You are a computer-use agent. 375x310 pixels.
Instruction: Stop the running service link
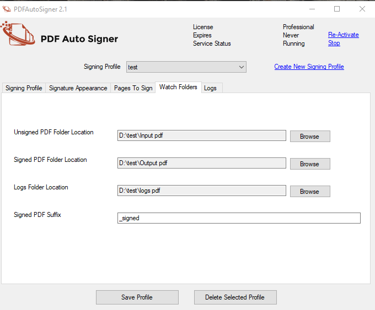click(334, 43)
